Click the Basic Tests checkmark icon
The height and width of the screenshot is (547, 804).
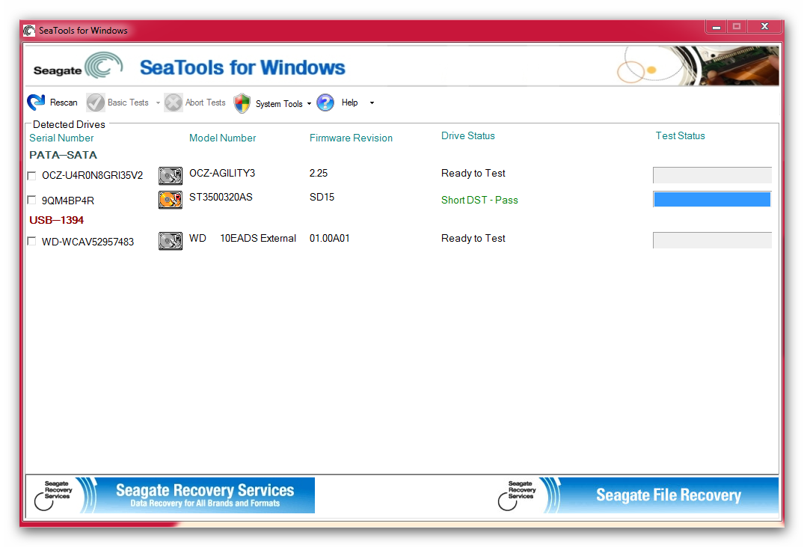click(x=96, y=103)
